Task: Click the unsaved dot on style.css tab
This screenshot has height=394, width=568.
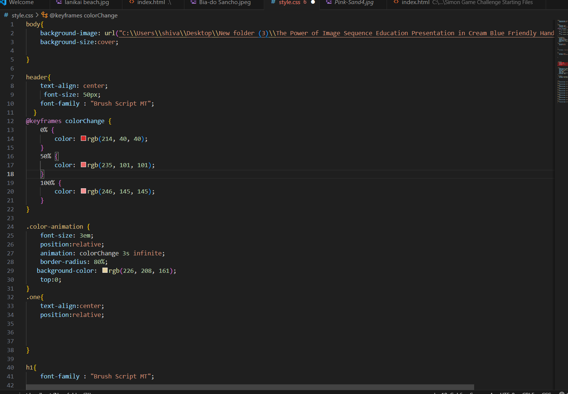Action: pos(313,2)
